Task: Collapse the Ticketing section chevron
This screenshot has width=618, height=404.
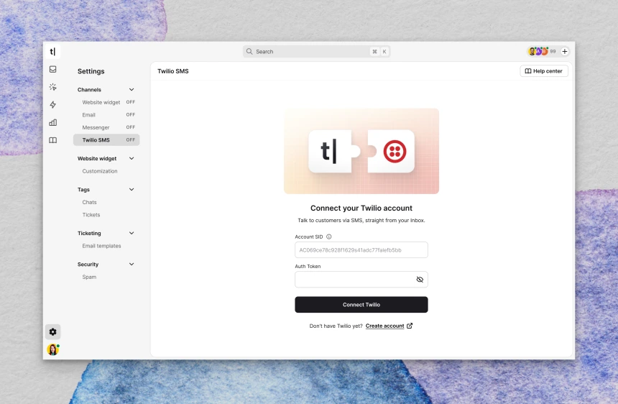Action: tap(132, 234)
